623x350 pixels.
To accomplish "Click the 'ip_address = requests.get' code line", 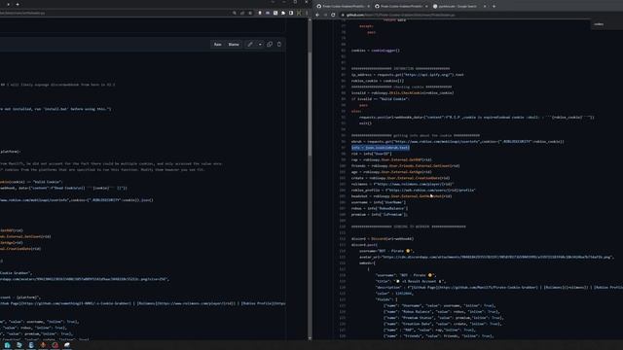I will point(407,75).
